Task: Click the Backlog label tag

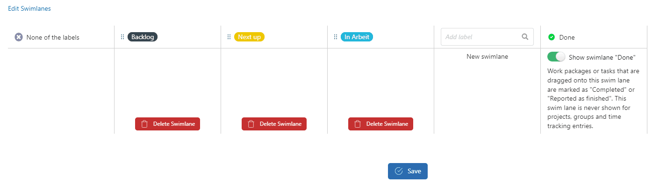Action: [143, 37]
